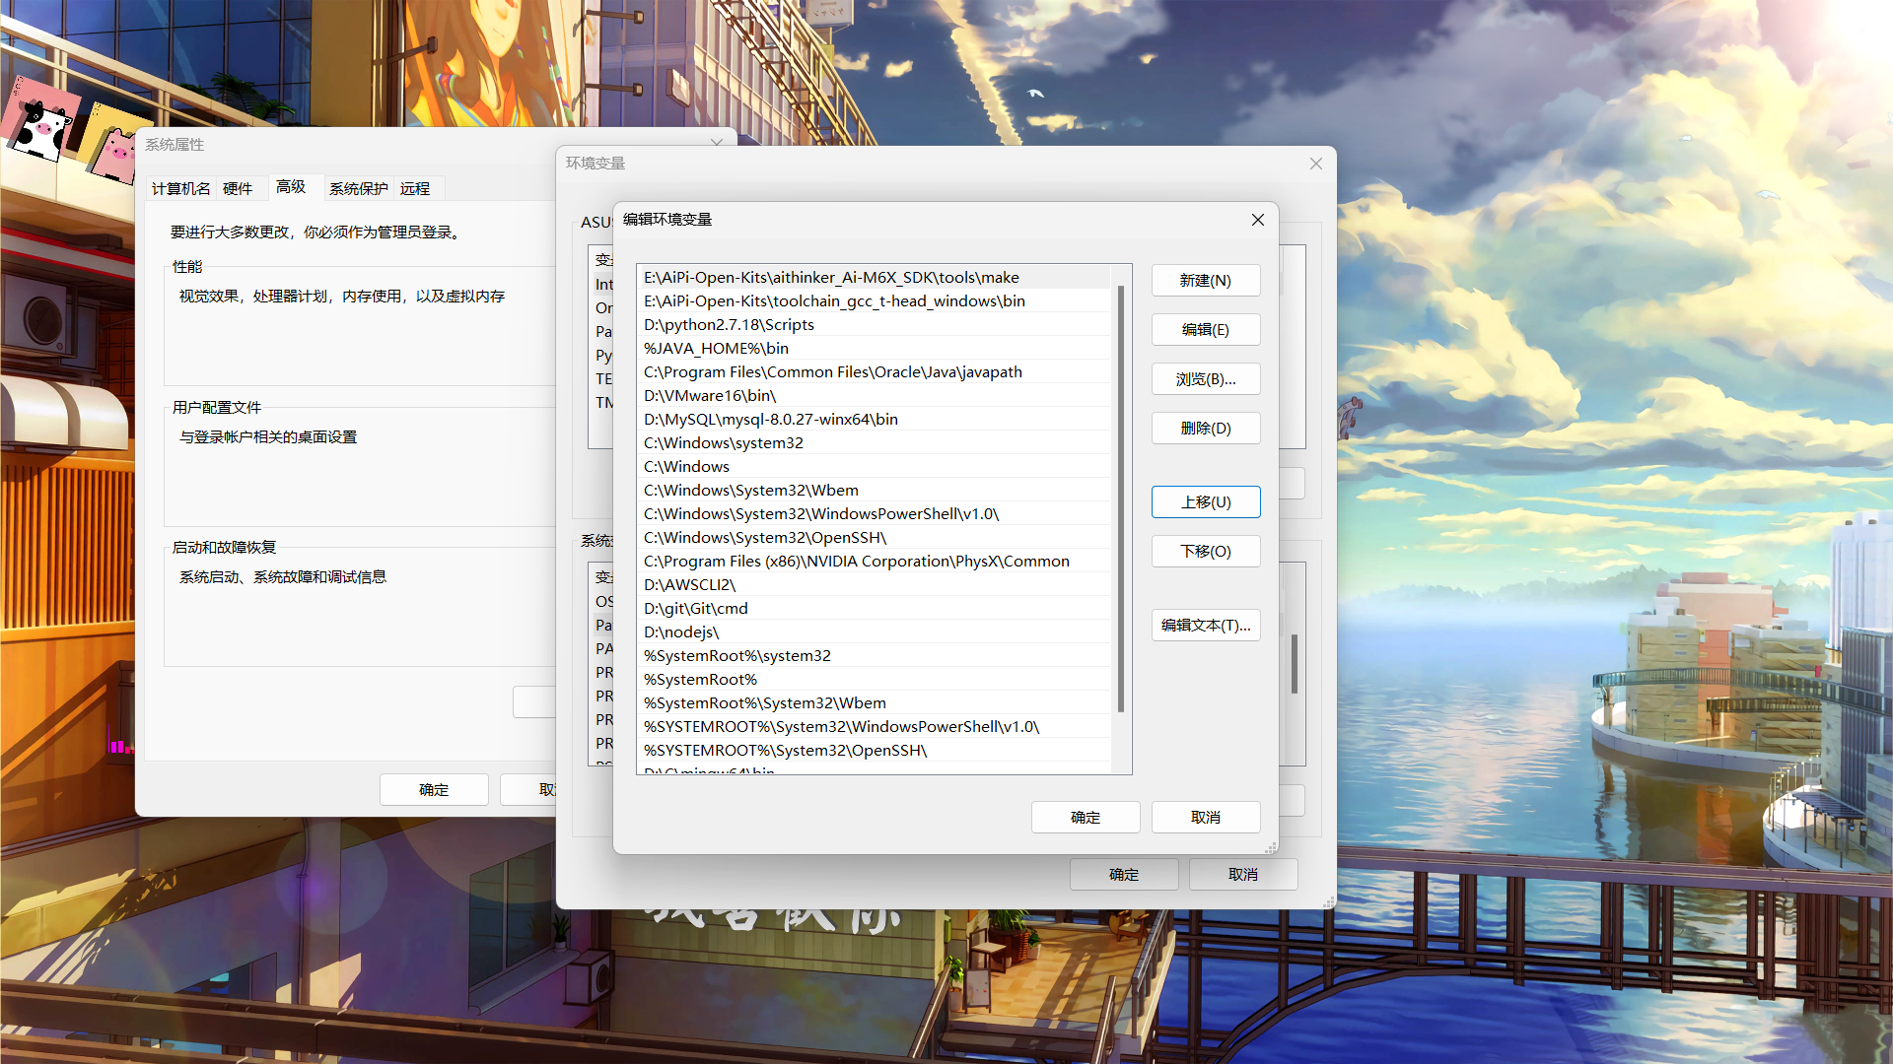1893x1064 pixels.
Task: Select the %SystemRoot%\System32\Wbem entry
Action: 874,703
